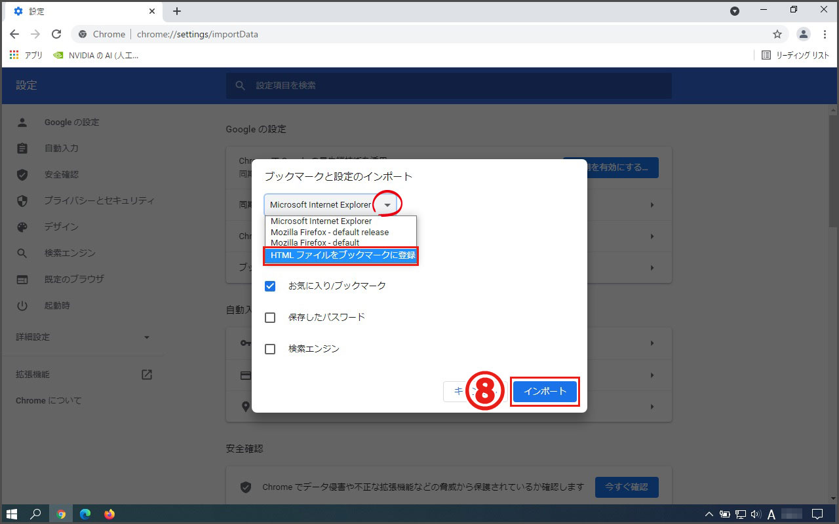The height and width of the screenshot is (524, 839).
Task: Open 安全確認 in sidebar
Action: tap(61, 175)
